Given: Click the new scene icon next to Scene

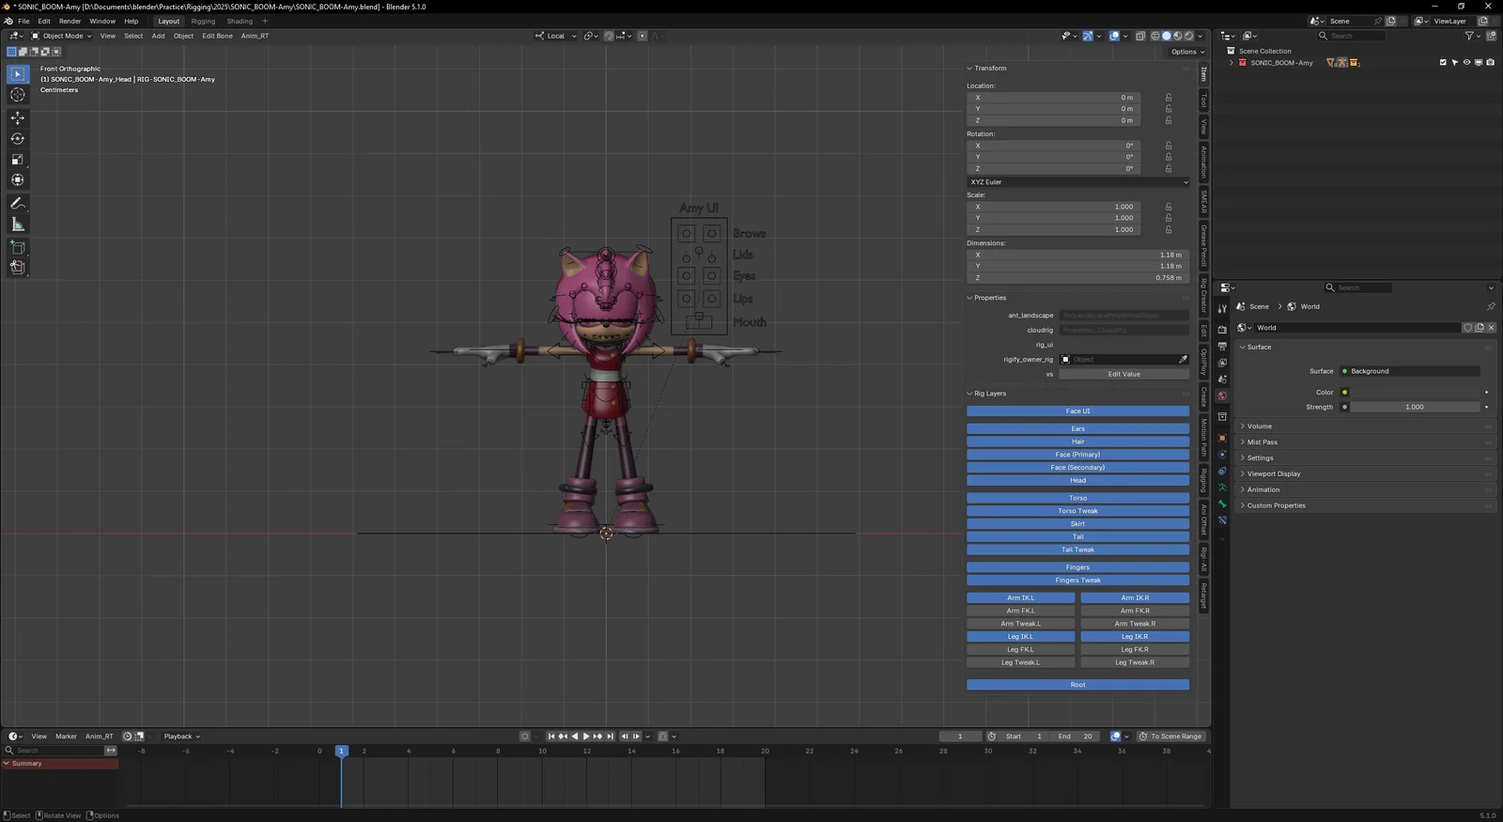Looking at the screenshot, I should pos(1391,21).
